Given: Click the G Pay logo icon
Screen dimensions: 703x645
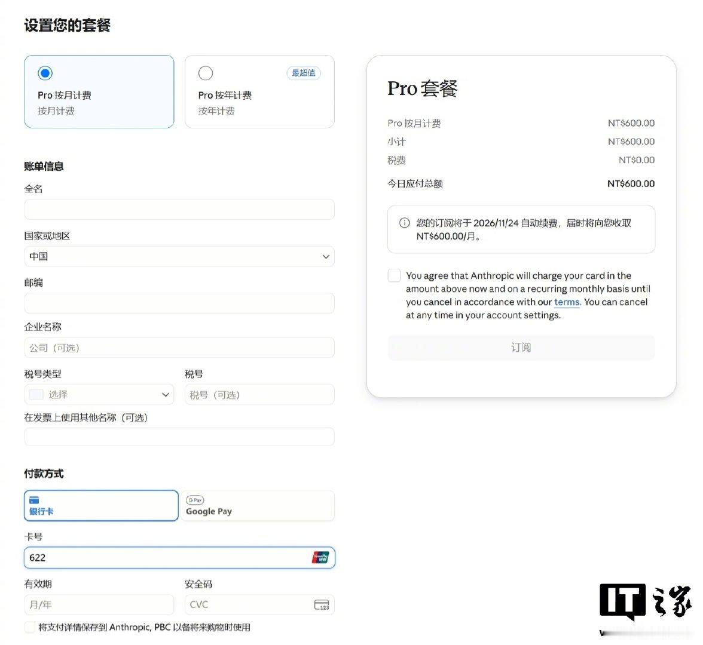Looking at the screenshot, I should pos(195,500).
